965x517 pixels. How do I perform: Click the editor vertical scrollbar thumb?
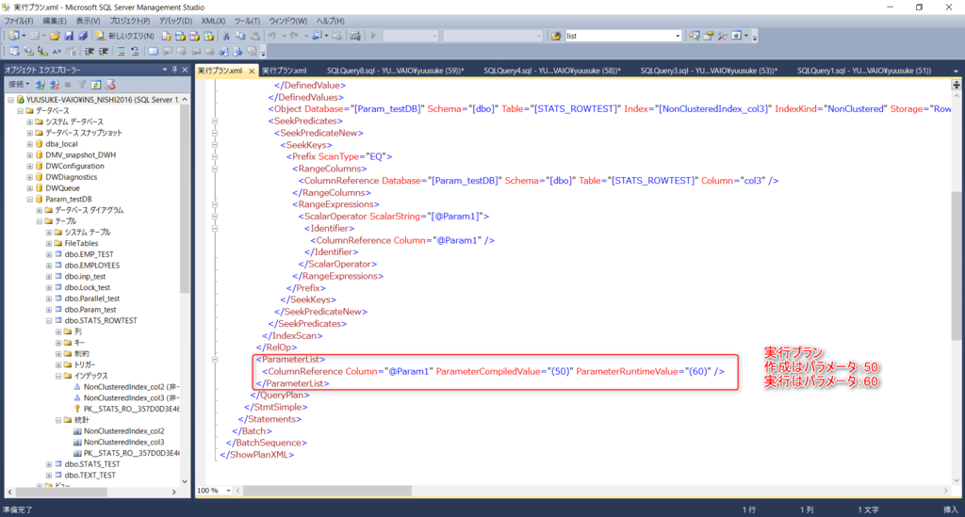tap(956, 266)
